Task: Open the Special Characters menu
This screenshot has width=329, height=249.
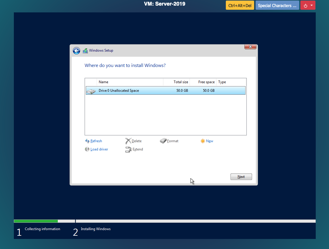Action: click(x=277, y=5)
